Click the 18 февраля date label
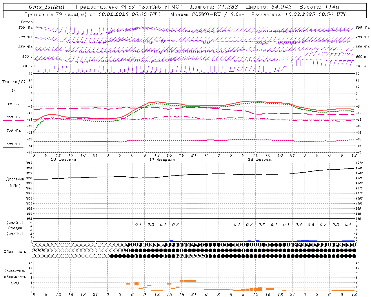Screen dimensions: 371x297 coord(261,160)
